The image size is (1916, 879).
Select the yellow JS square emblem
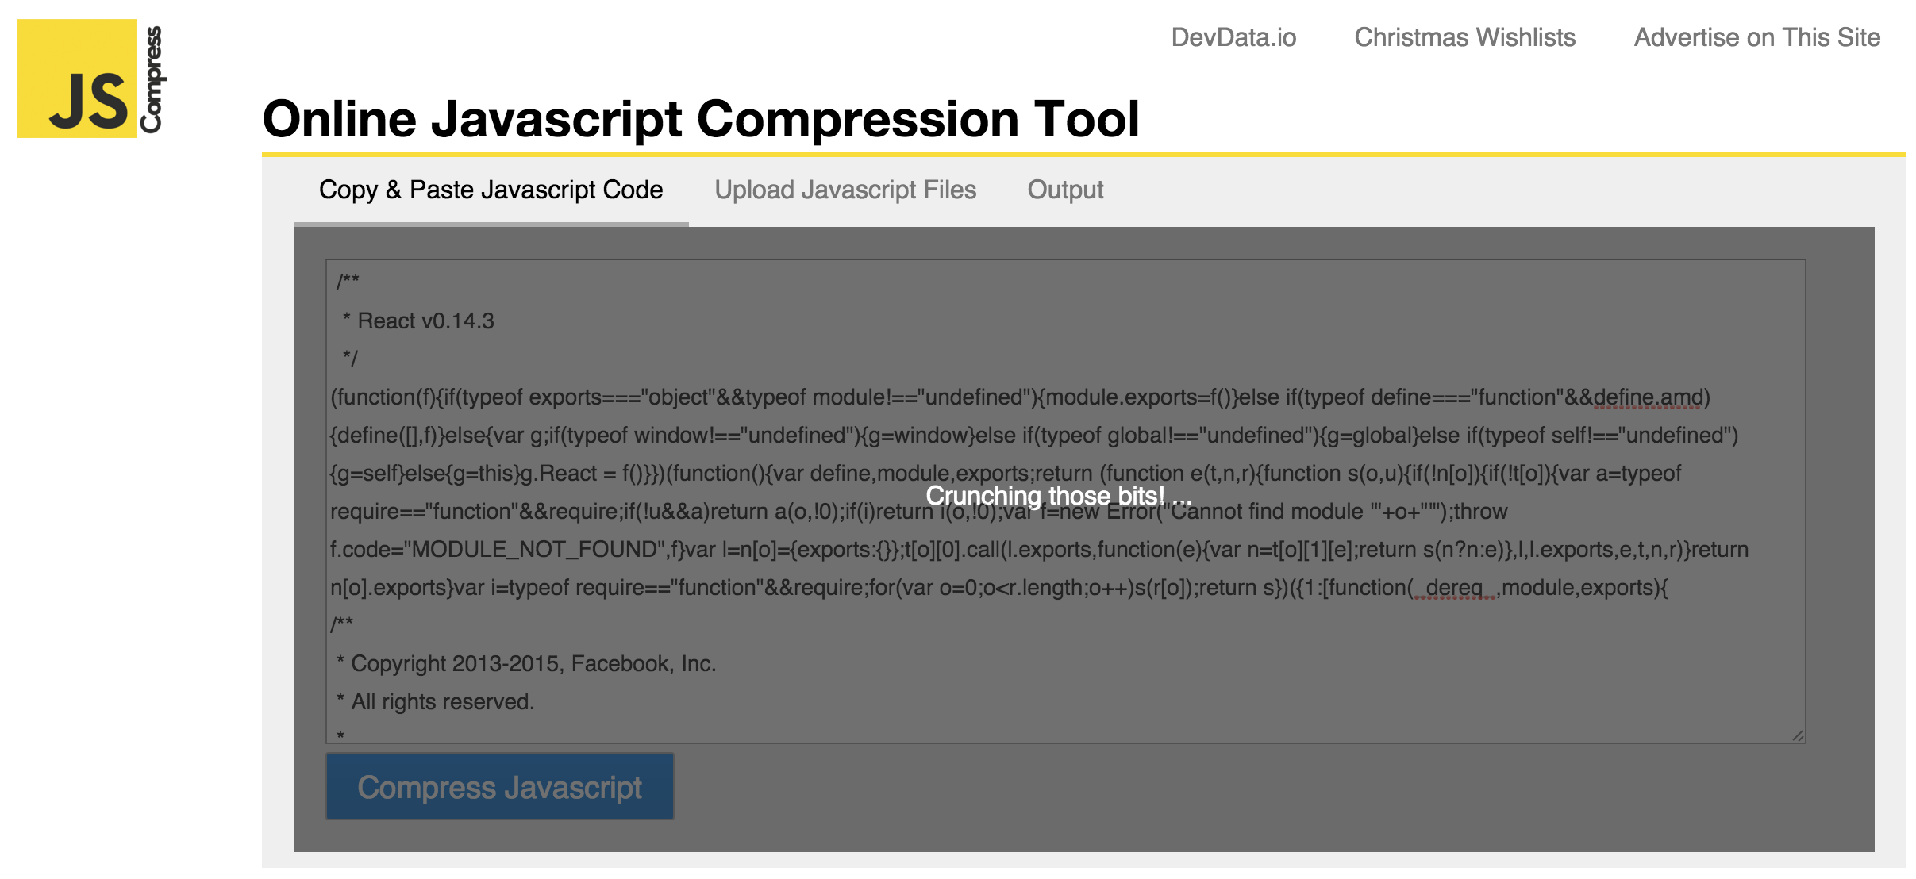click(75, 79)
